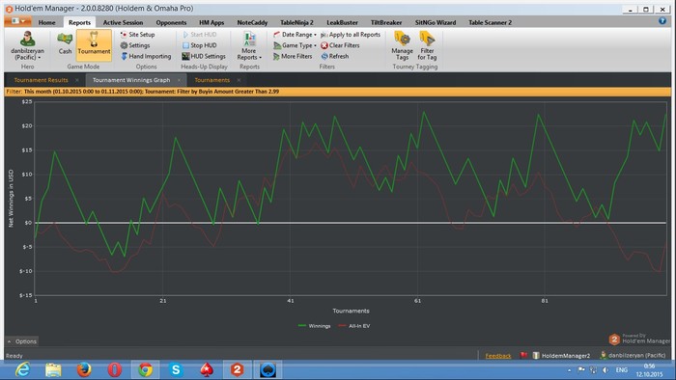Refresh the report data

(335, 56)
